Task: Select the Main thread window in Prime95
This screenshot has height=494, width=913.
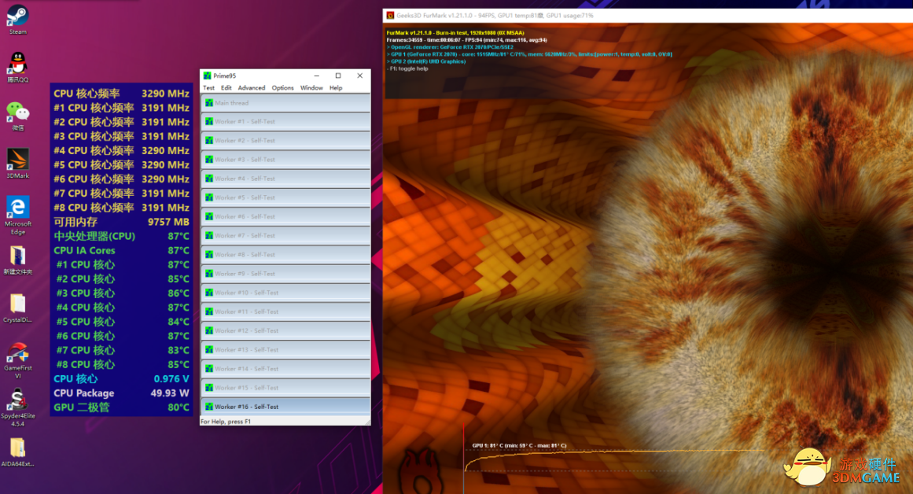Action: click(x=285, y=103)
